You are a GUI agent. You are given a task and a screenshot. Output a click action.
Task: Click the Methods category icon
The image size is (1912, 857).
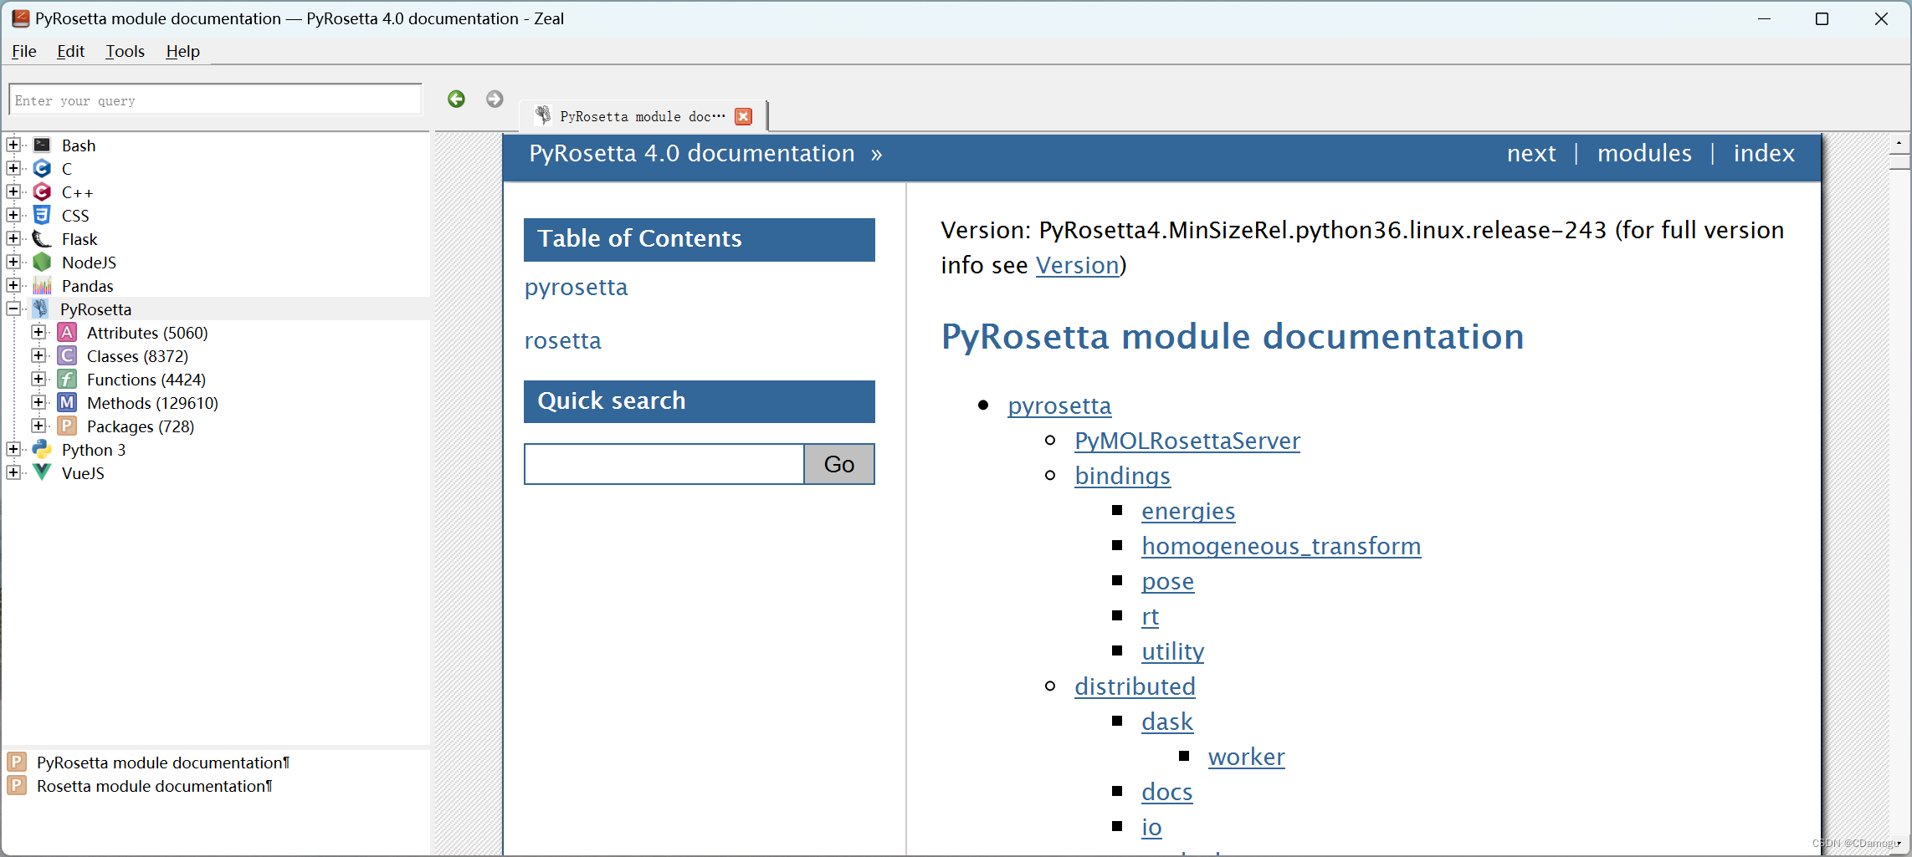(67, 403)
